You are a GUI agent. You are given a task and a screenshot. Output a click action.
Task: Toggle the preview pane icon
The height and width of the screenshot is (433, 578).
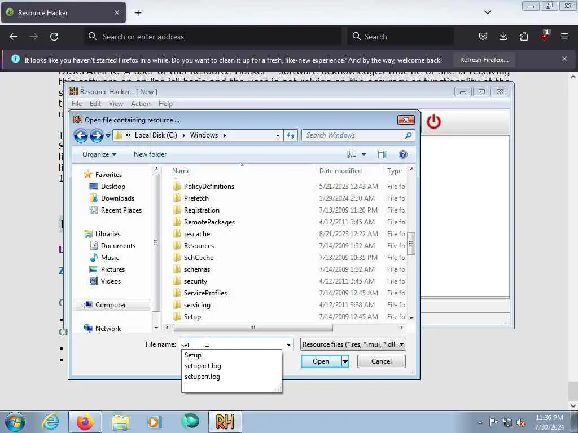click(383, 154)
